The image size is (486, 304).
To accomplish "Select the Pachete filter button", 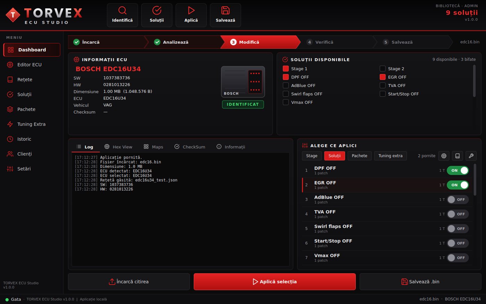I will tap(360, 156).
